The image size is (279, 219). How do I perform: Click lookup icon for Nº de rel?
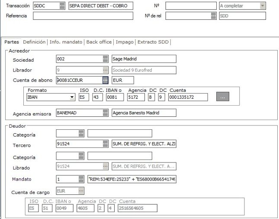[213, 16]
